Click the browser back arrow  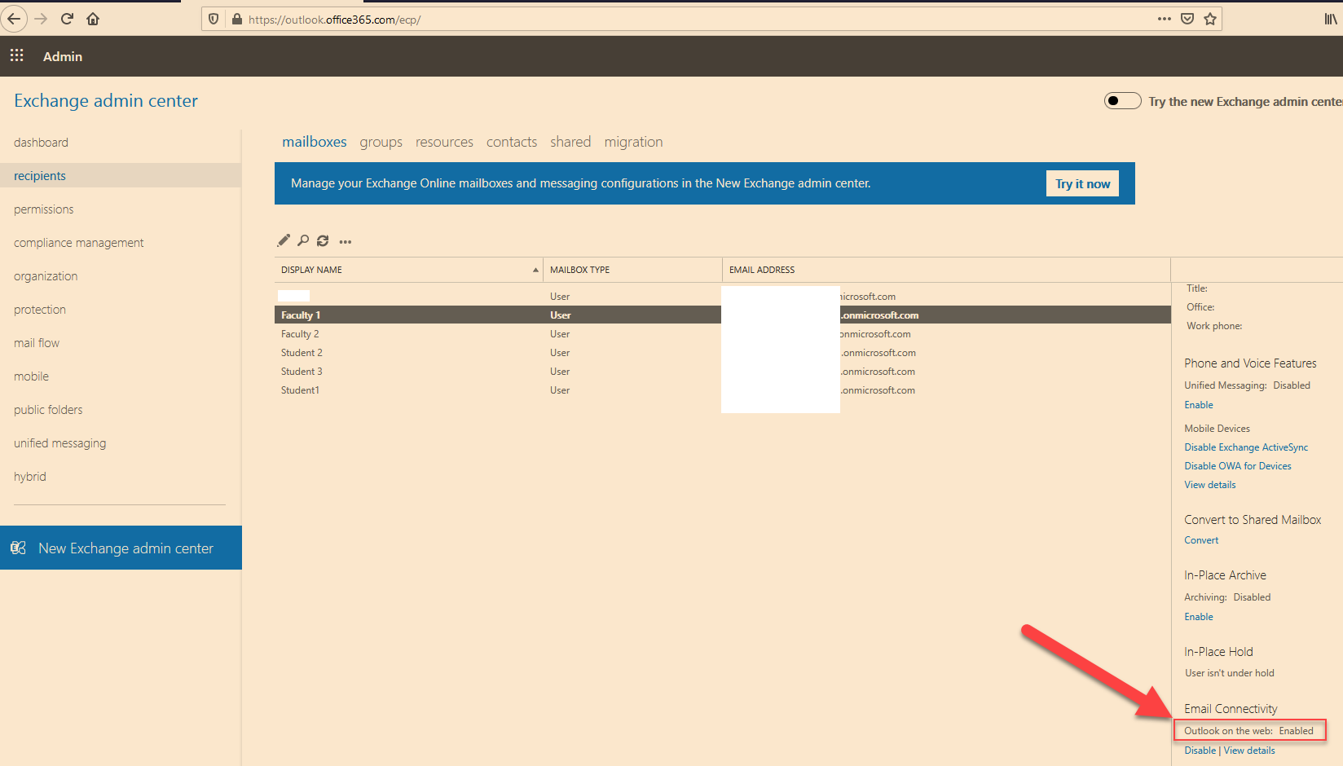(x=14, y=19)
